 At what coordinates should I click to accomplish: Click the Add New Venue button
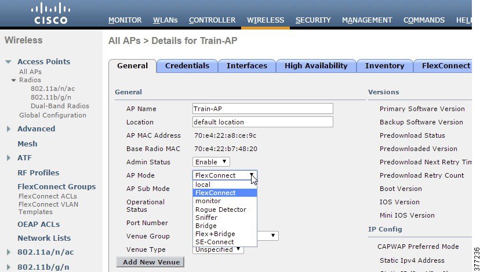click(x=150, y=262)
